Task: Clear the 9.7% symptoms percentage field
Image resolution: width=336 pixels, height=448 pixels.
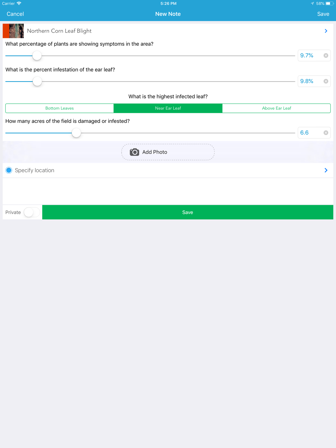Action: click(326, 55)
